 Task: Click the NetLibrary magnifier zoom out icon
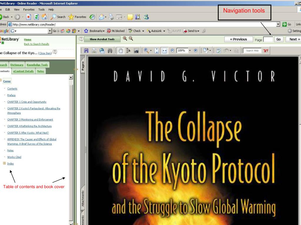[x=131, y=38]
